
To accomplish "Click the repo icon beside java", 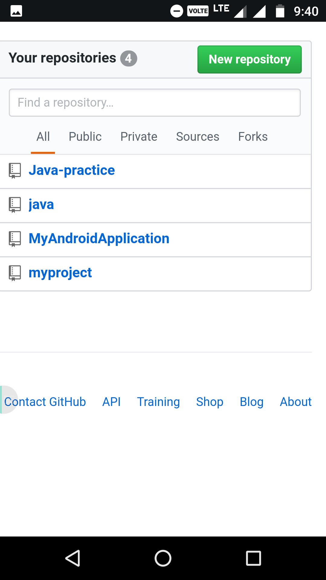I will 14,205.
